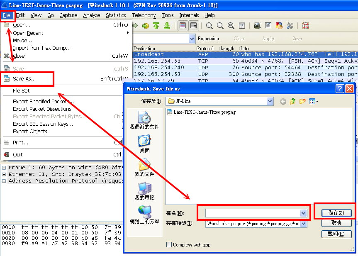The image size is (358, 256).
Task: Expand the Address Resolution Protocol node
Action: point(4,181)
